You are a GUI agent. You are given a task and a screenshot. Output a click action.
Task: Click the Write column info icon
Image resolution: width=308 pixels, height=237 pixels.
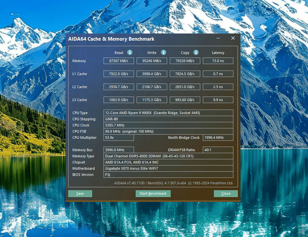click(164, 52)
